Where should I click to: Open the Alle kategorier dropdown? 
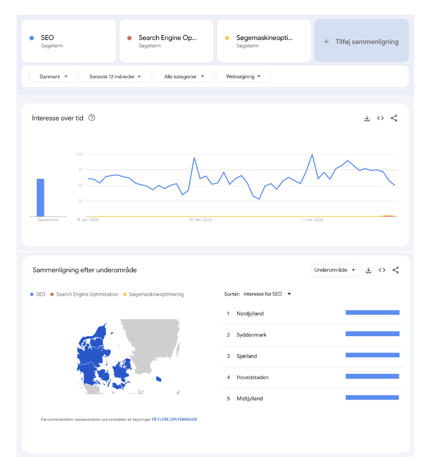click(183, 77)
